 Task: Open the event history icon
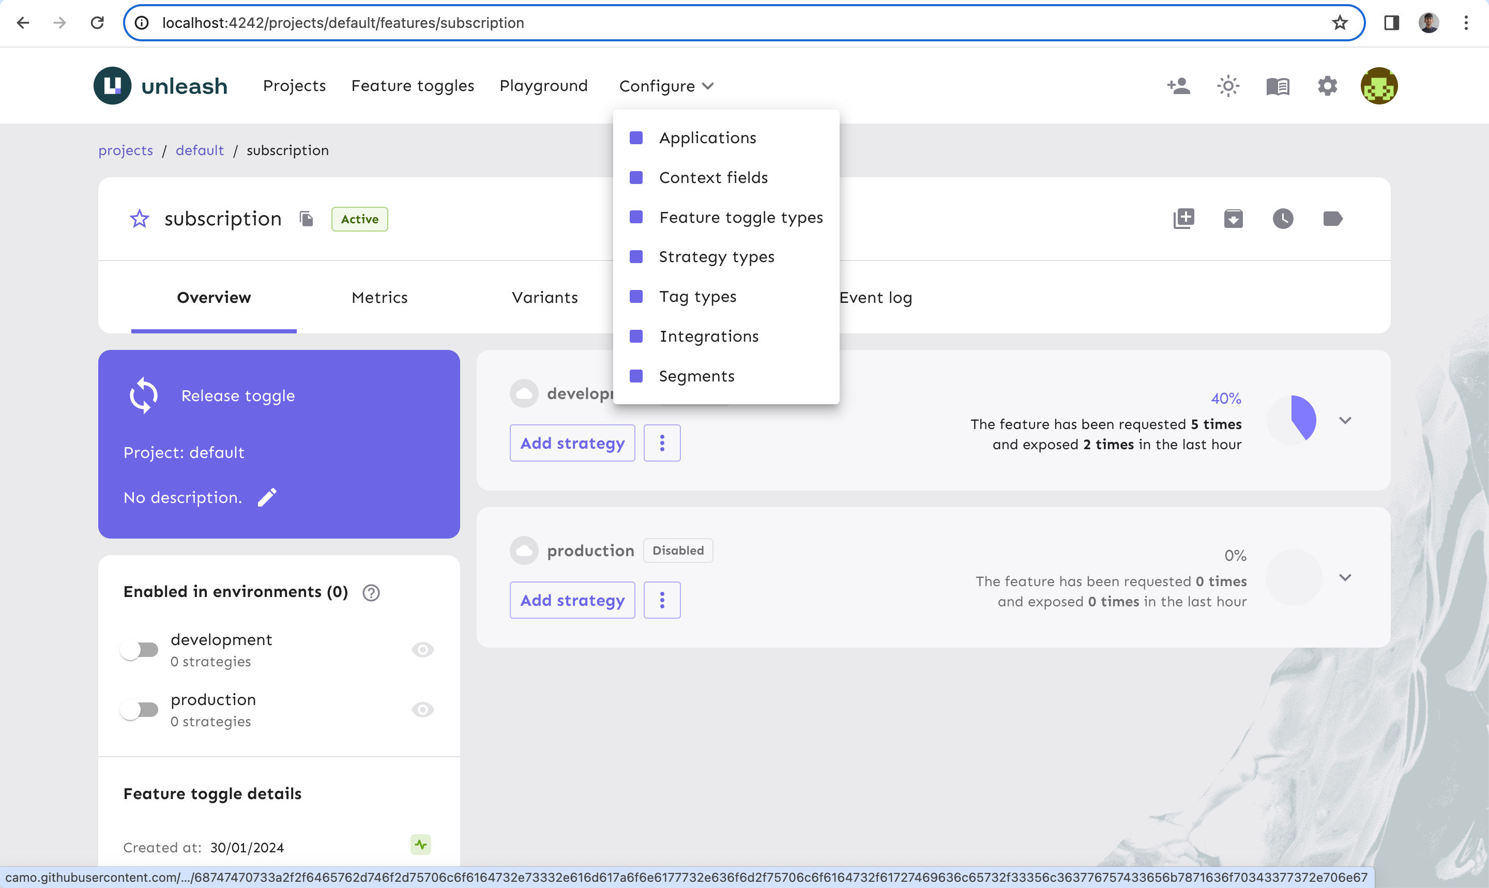1283,218
